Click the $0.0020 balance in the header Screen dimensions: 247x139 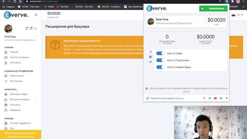coord(54,14)
